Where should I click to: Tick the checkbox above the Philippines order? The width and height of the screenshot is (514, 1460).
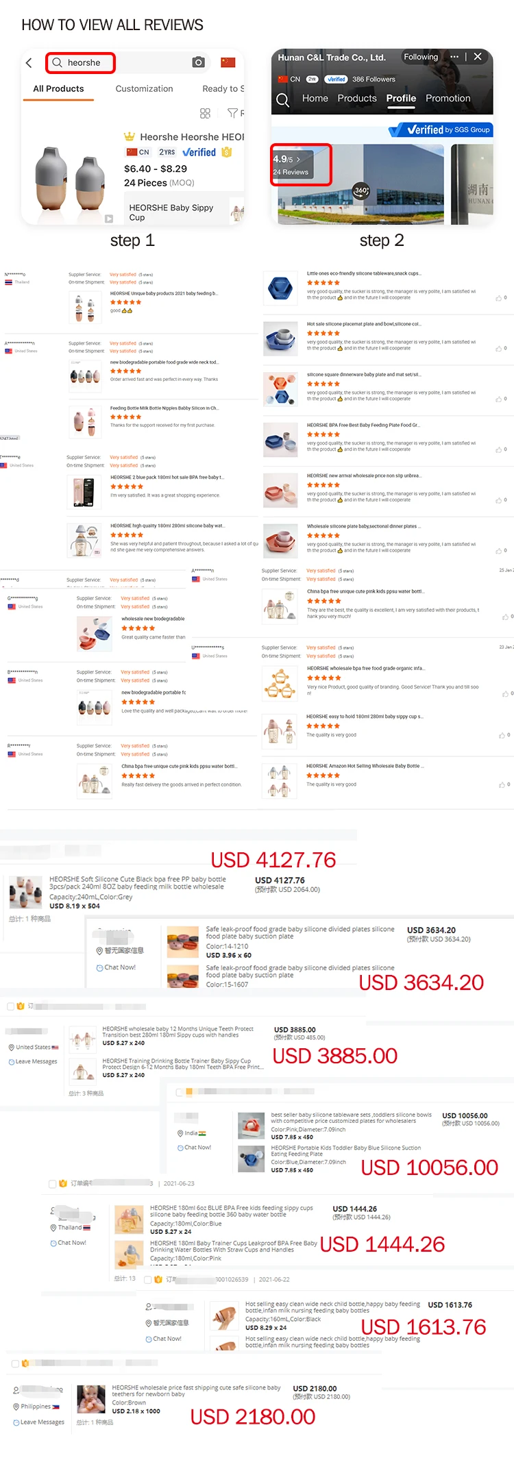[15, 1363]
